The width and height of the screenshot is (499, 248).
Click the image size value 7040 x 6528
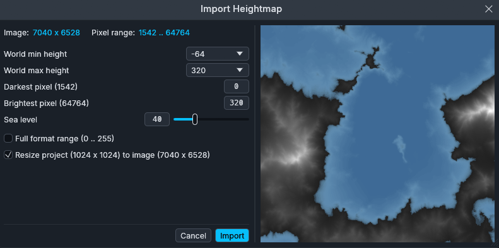pos(56,32)
